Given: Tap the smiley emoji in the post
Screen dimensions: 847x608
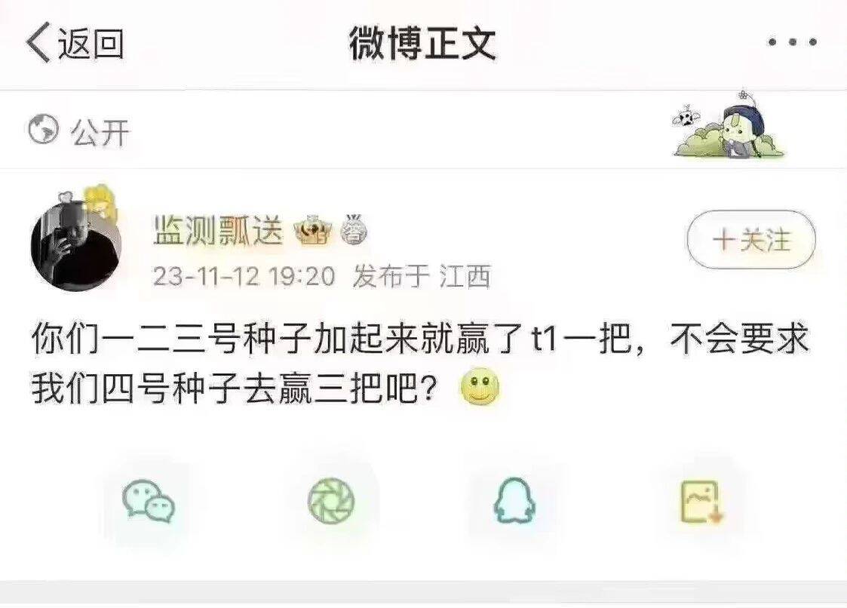Looking at the screenshot, I should pyautogui.click(x=480, y=388).
